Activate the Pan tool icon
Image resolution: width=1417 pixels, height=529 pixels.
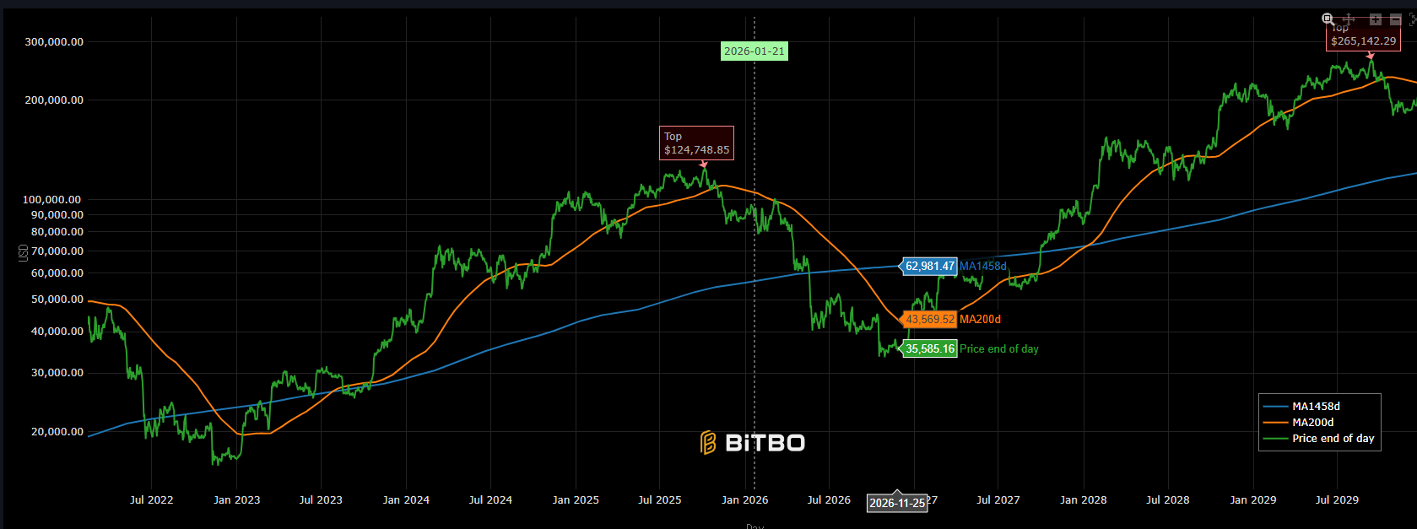[x=1349, y=19]
